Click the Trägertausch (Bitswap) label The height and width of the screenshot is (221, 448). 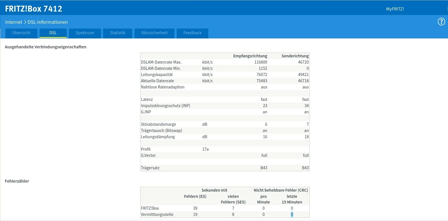[161, 131]
